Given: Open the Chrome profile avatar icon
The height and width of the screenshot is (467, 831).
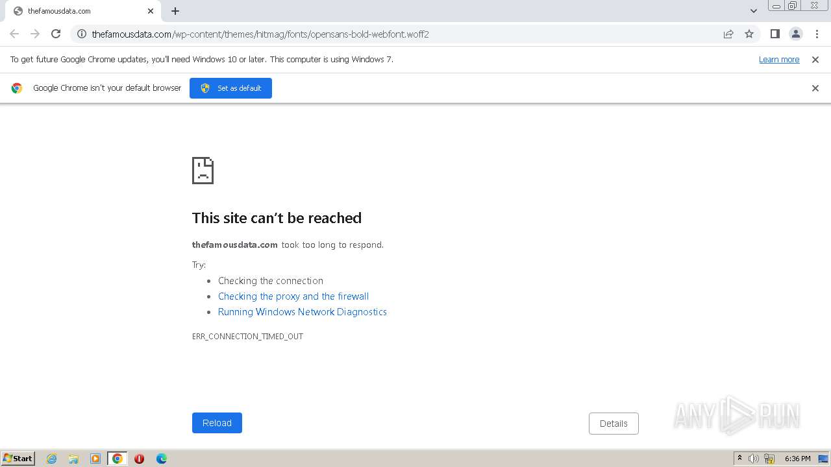Looking at the screenshot, I should (x=795, y=34).
